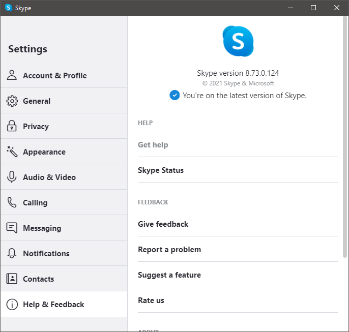
Task: Click the Help & Feedback info icon
Action: (12, 304)
